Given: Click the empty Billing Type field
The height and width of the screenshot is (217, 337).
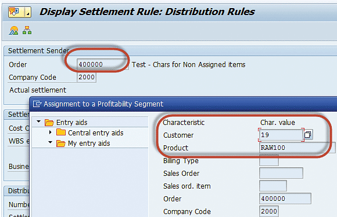Looking at the screenshot, I should pos(269,160).
